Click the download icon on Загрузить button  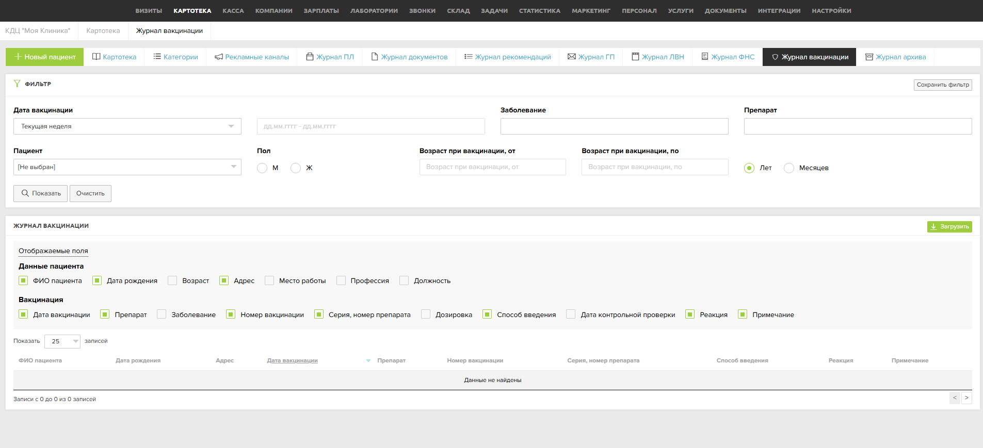[934, 227]
